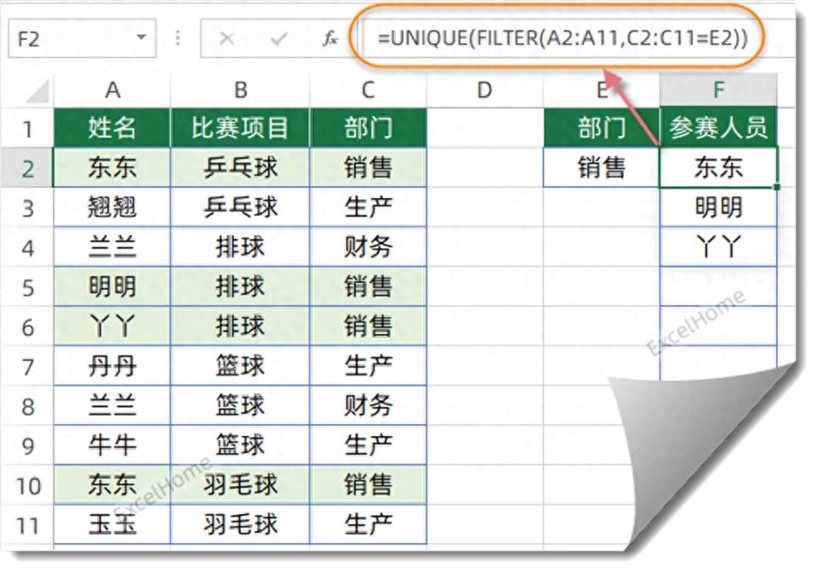This screenshot has height=571, width=816.
Task: Click the Enter checkmark formula button
Action: (x=279, y=38)
